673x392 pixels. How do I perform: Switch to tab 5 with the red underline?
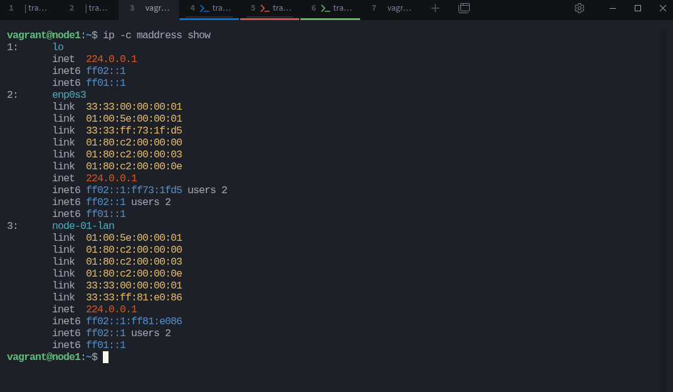point(270,9)
